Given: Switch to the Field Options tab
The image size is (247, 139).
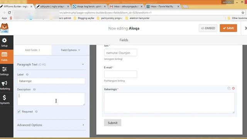Looking at the screenshot, I should pos(70,50).
